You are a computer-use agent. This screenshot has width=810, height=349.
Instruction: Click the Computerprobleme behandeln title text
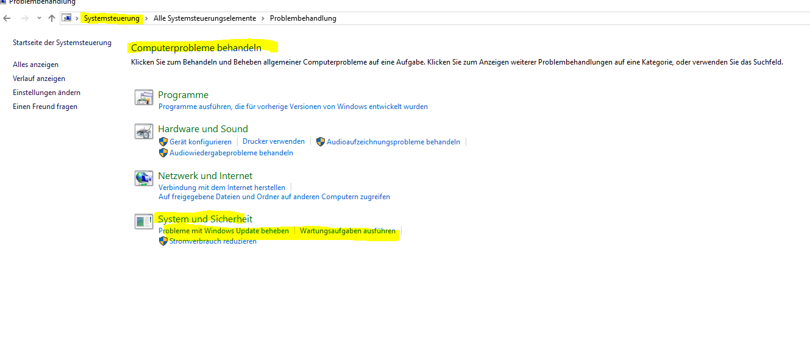196,48
